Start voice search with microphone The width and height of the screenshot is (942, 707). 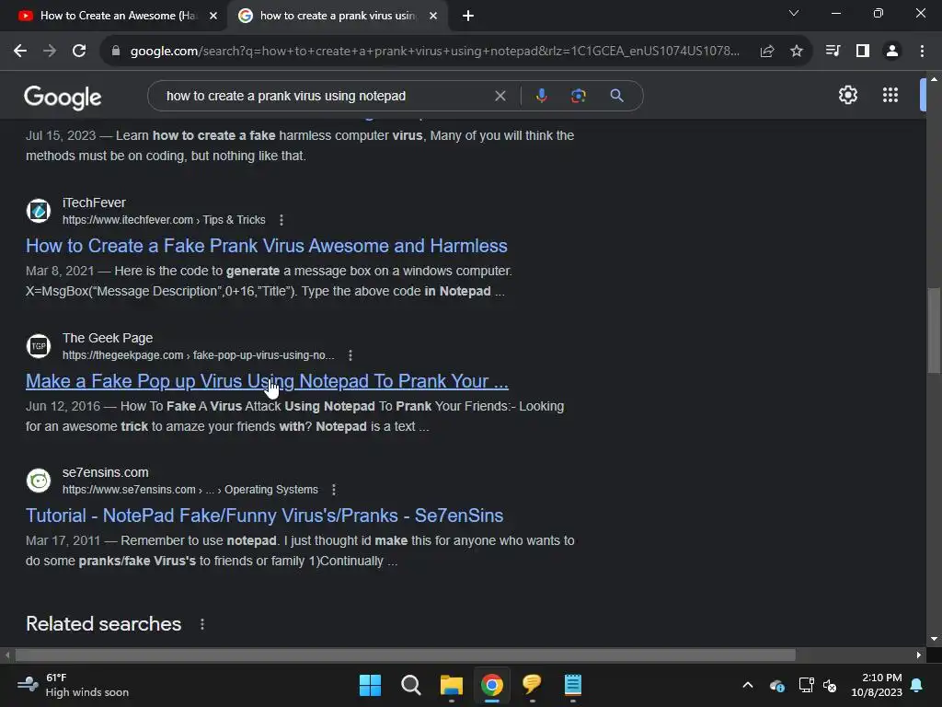(541, 96)
